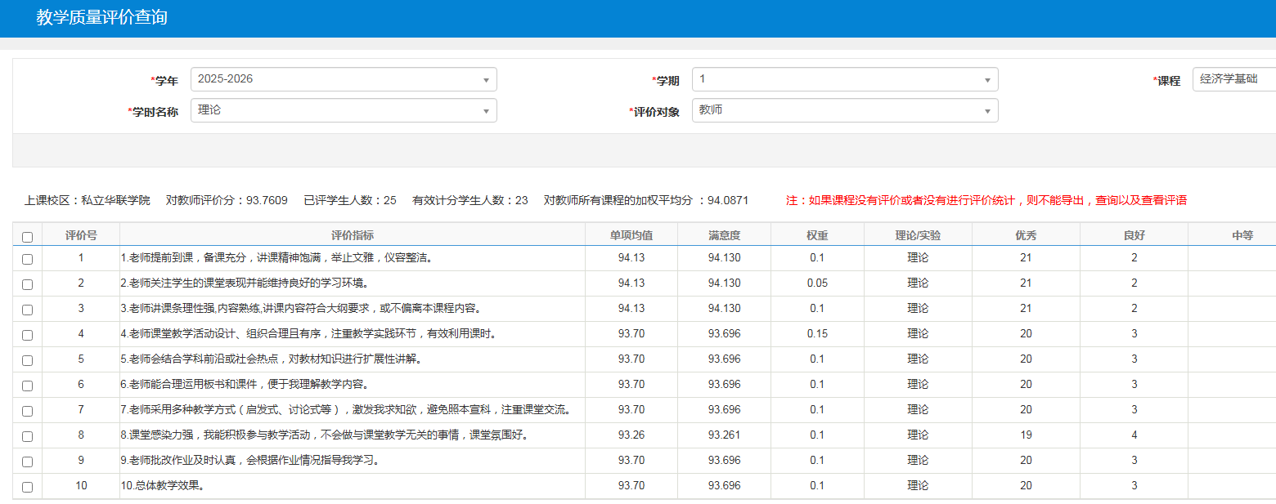Click the 优秀 column header
The image size is (1276, 504).
click(x=1026, y=235)
